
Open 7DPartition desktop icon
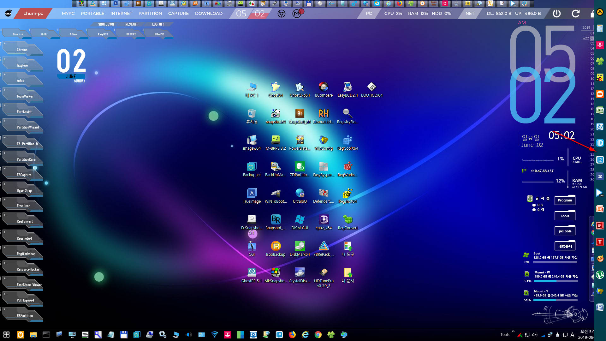(300, 169)
